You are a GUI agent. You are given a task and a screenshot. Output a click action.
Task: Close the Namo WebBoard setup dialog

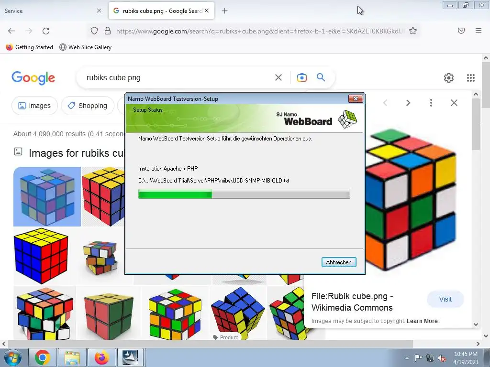click(356, 98)
